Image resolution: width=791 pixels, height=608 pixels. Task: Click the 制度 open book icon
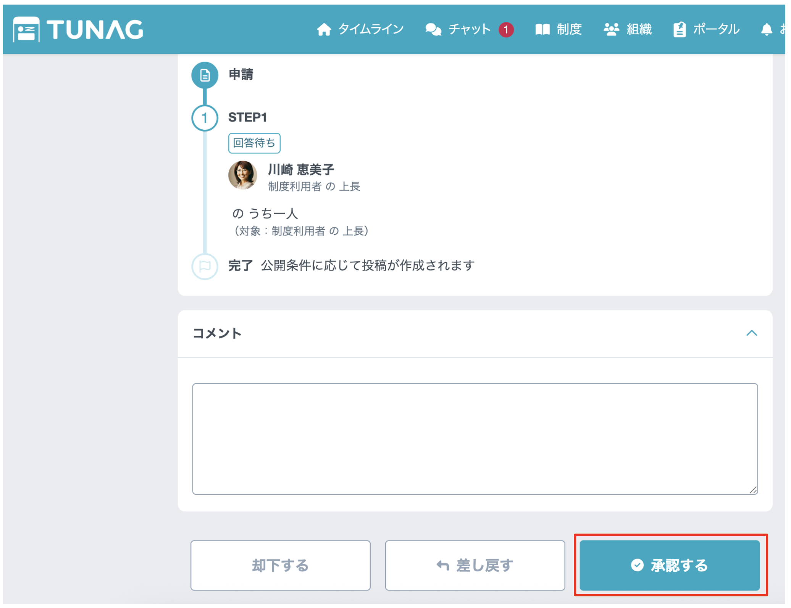click(542, 29)
